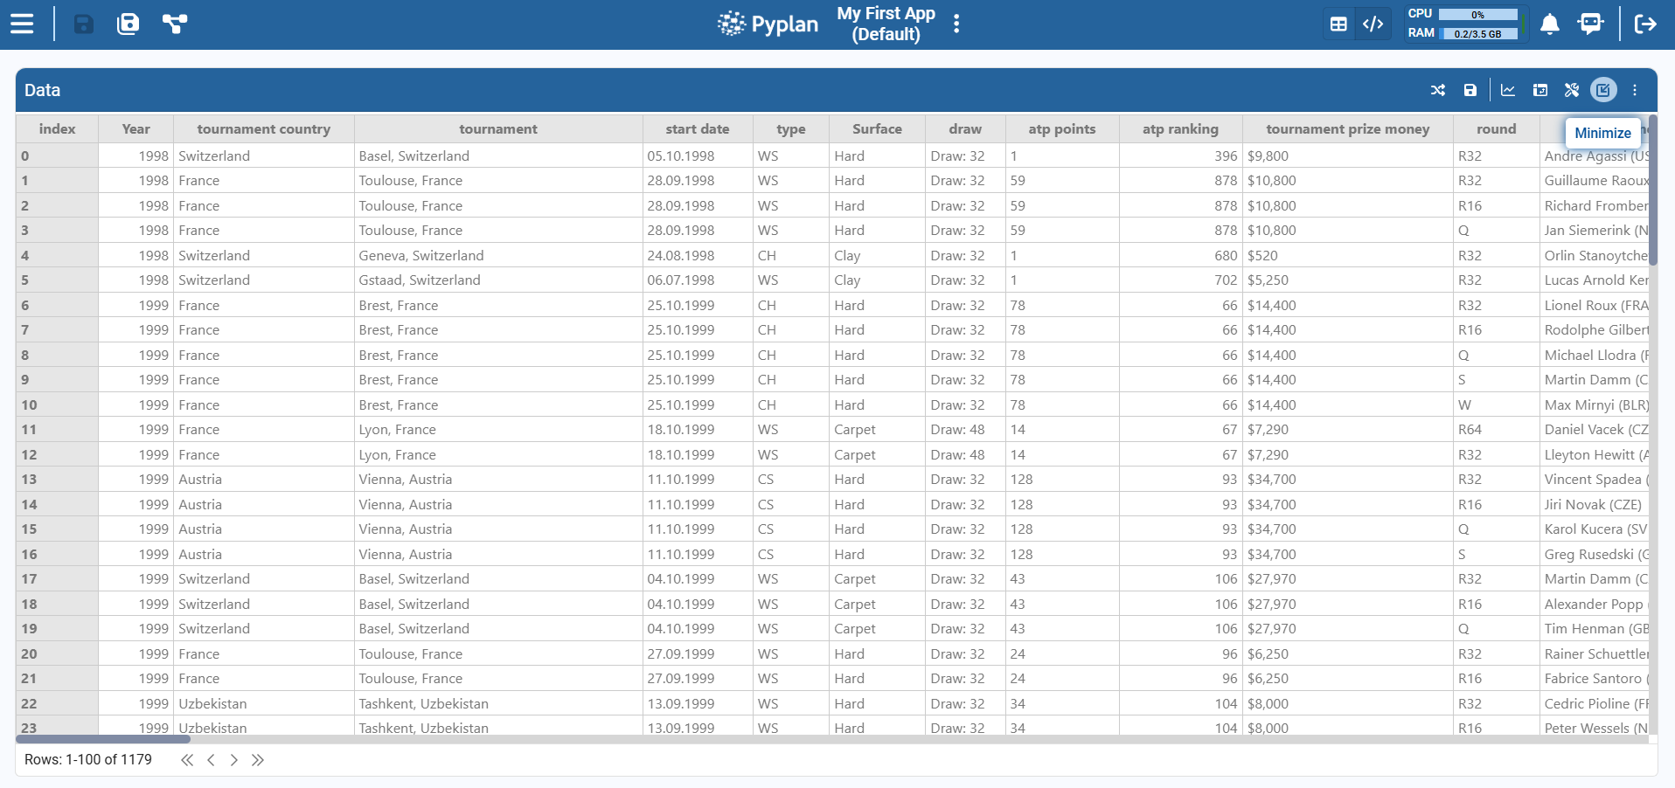Jump to the last page of rows
This screenshot has width=1675, height=788.
point(258,760)
